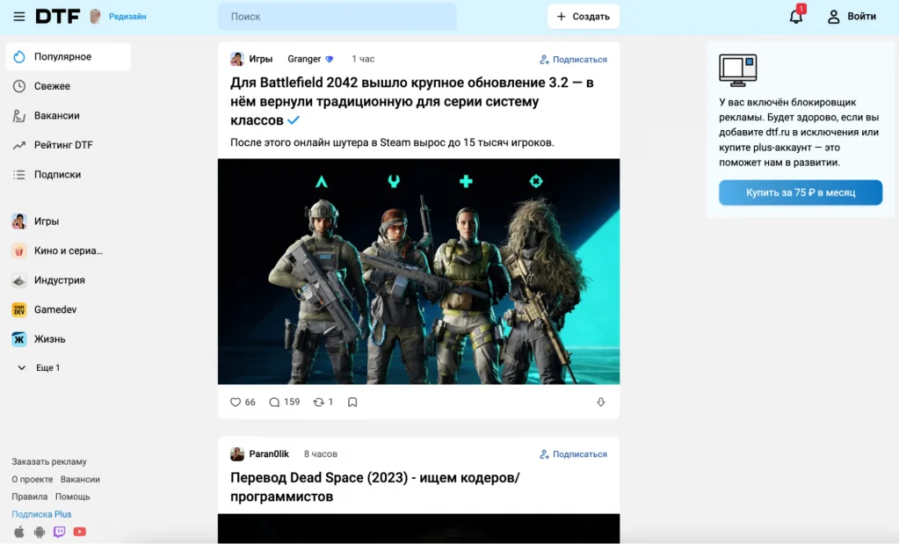Click 'Купить за 75 ₽ в месяц' button
The height and width of the screenshot is (544, 899).
pyautogui.click(x=800, y=192)
